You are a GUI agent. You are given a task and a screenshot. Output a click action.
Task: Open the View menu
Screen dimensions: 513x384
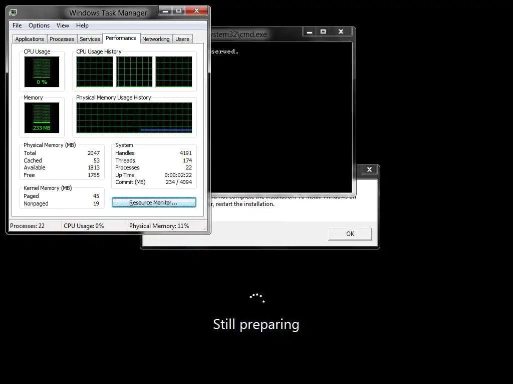(63, 25)
